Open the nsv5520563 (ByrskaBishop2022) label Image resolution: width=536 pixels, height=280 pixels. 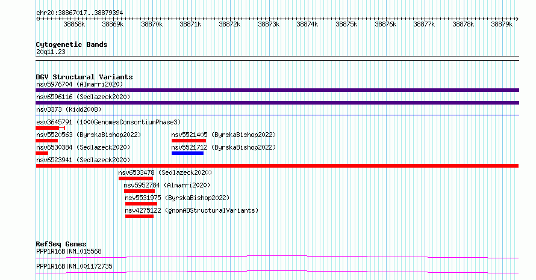(x=89, y=135)
